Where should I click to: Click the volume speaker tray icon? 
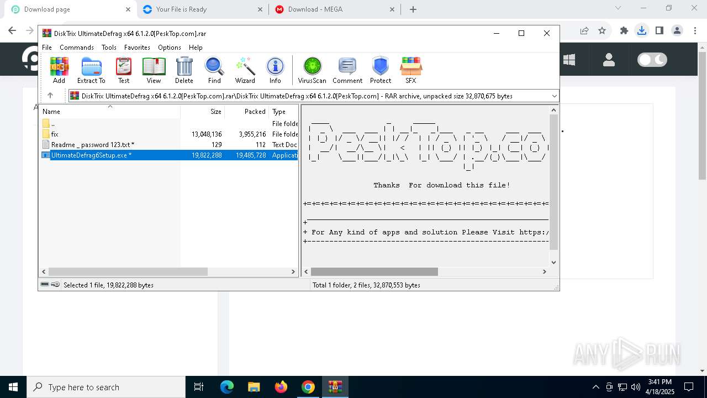pos(636,387)
